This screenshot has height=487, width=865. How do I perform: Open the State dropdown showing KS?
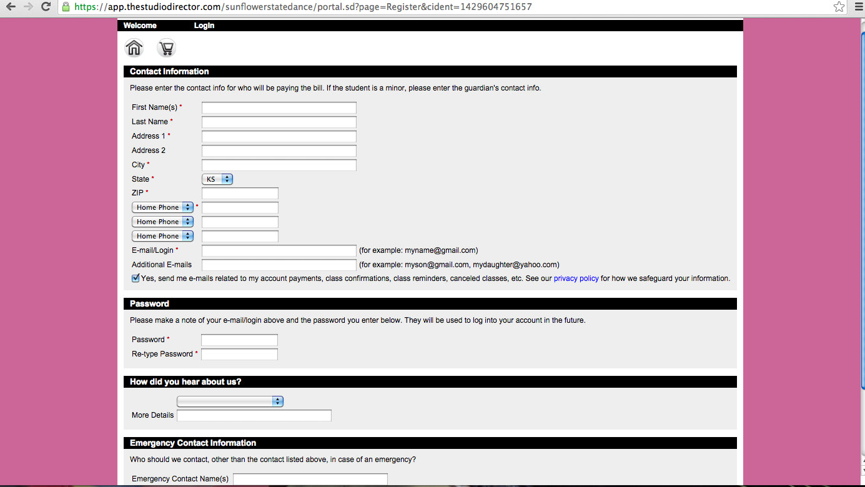pyautogui.click(x=217, y=179)
